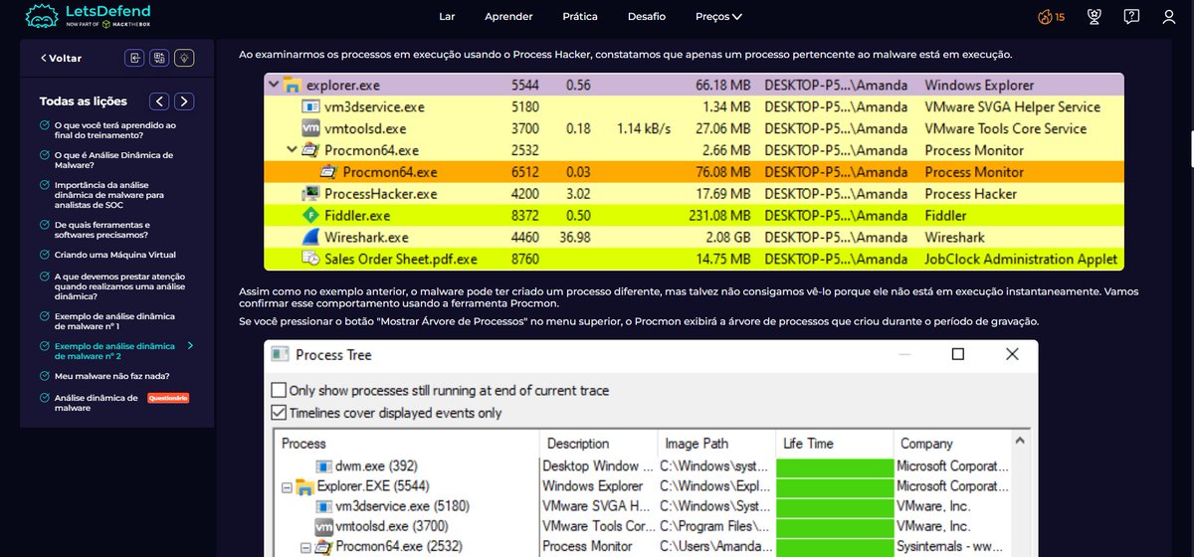Click the Questionário badge in sidebar
The width and height of the screenshot is (1194, 557).
pyautogui.click(x=167, y=398)
